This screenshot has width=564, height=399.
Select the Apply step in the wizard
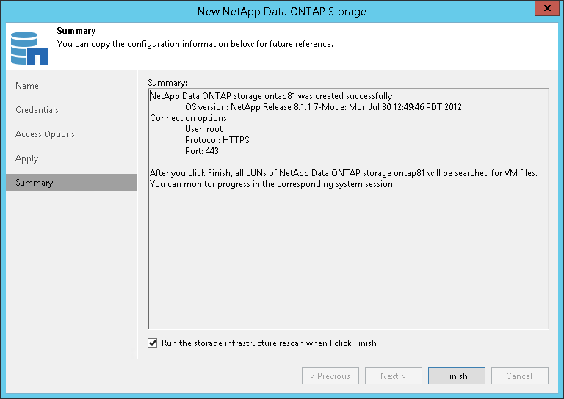[26, 158]
